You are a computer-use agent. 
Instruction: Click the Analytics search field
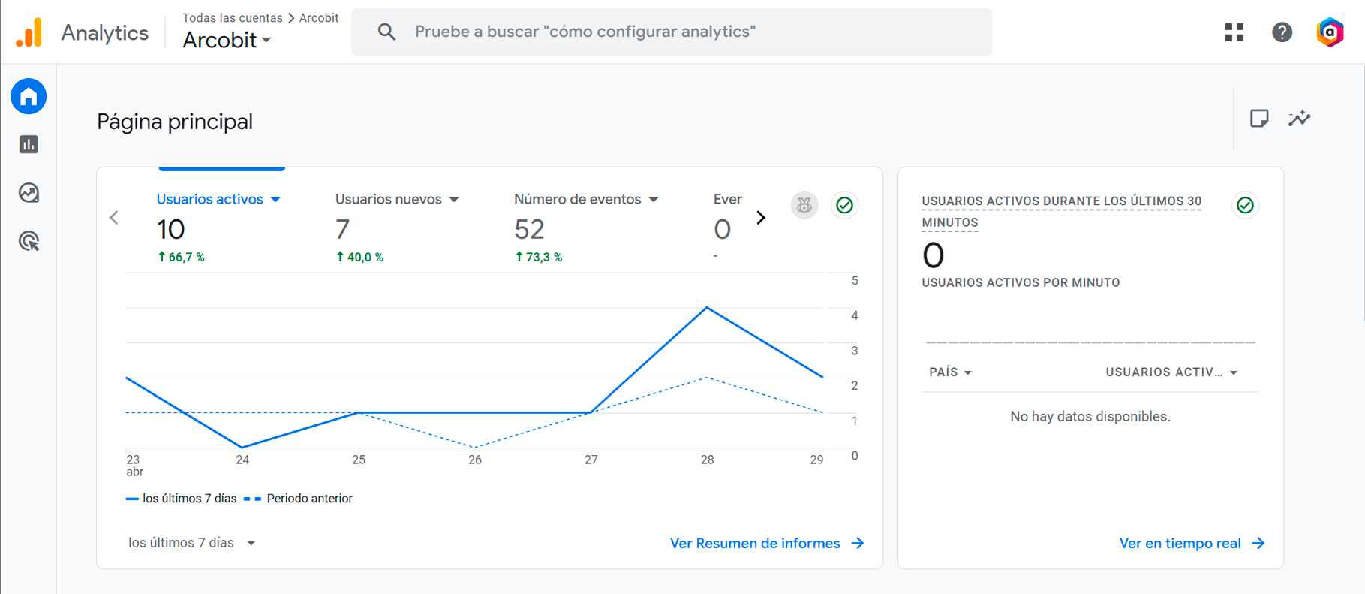tap(671, 32)
